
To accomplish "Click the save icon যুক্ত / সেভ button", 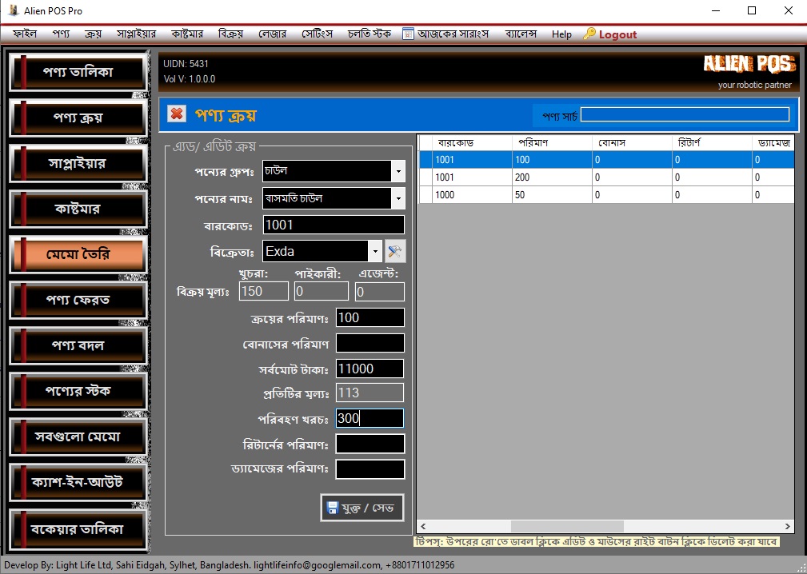I will pos(362,508).
